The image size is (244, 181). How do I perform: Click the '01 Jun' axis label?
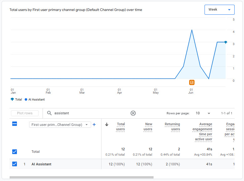coord(191,91)
